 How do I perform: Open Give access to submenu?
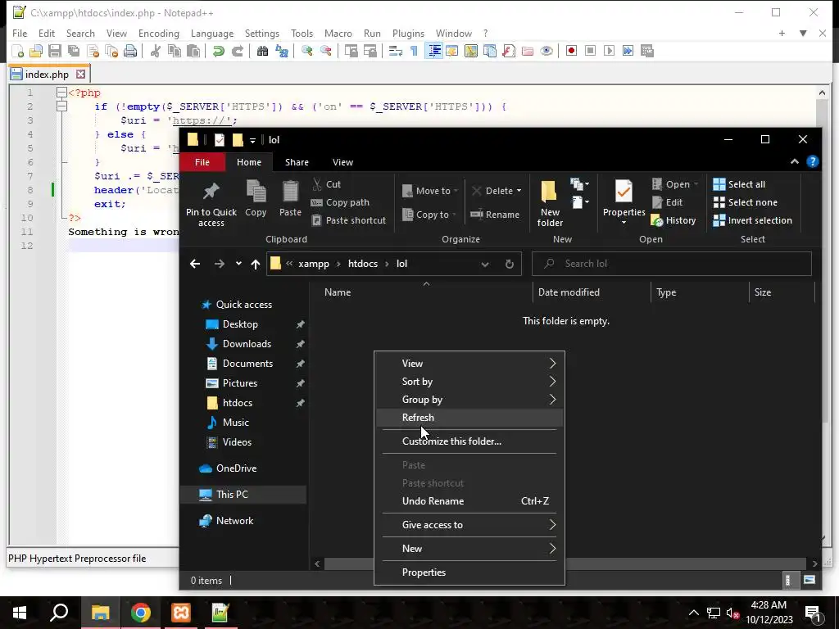pyautogui.click(x=469, y=525)
